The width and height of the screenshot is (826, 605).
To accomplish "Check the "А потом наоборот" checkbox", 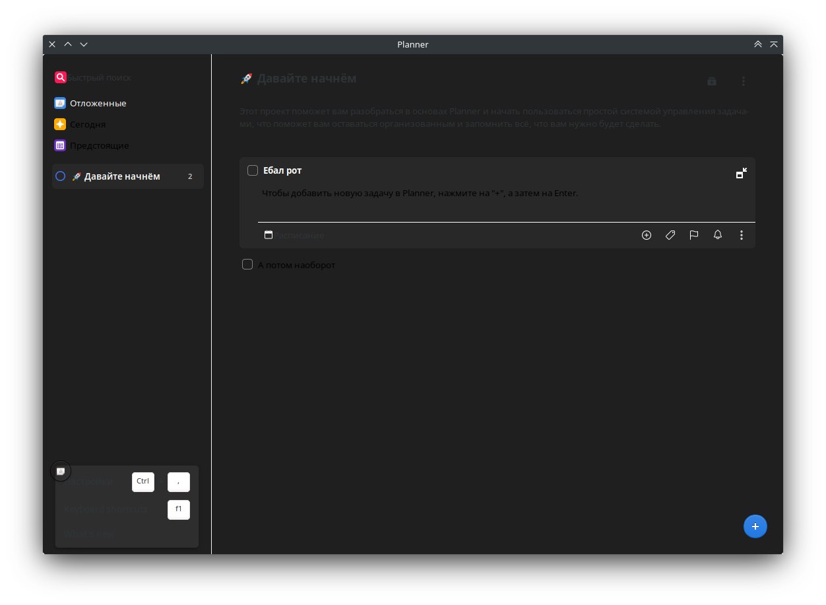I will pyautogui.click(x=247, y=264).
